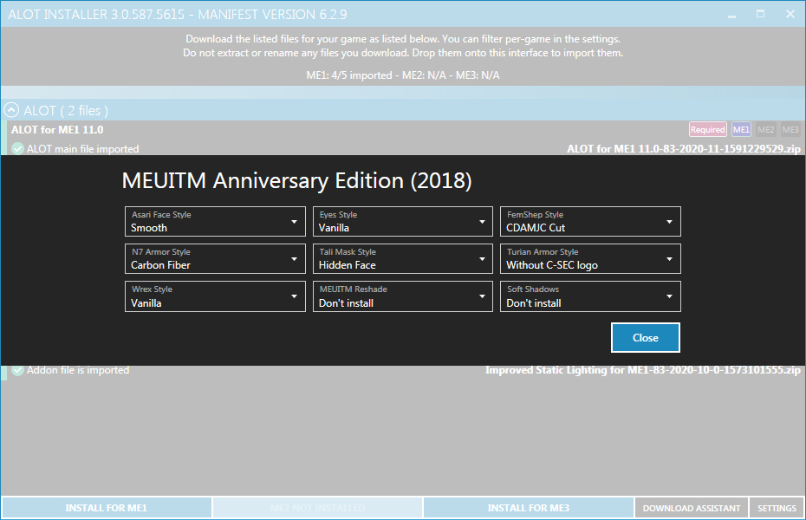
Task: Click the 'ALOT for ME1 11.0' entry title
Action: pos(57,129)
